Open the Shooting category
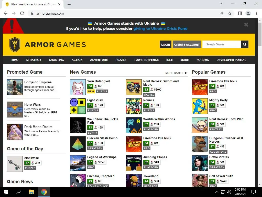Viewport: 262px width, 197px height. [x=57, y=60]
